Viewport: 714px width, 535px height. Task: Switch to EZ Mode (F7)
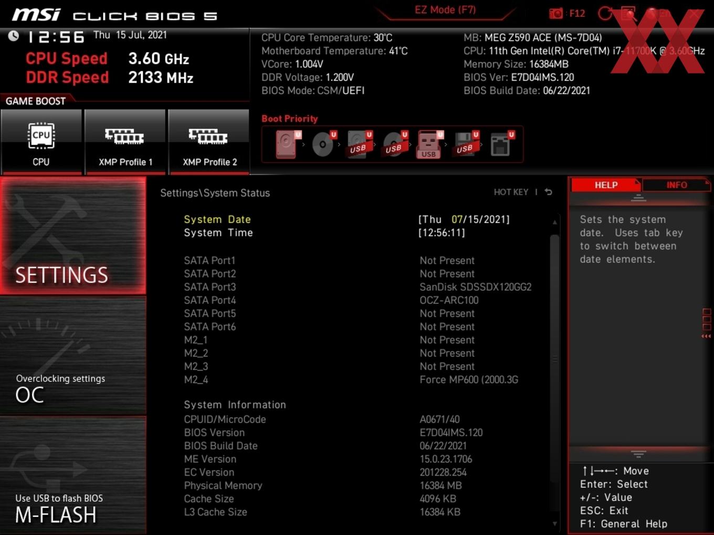tap(445, 9)
